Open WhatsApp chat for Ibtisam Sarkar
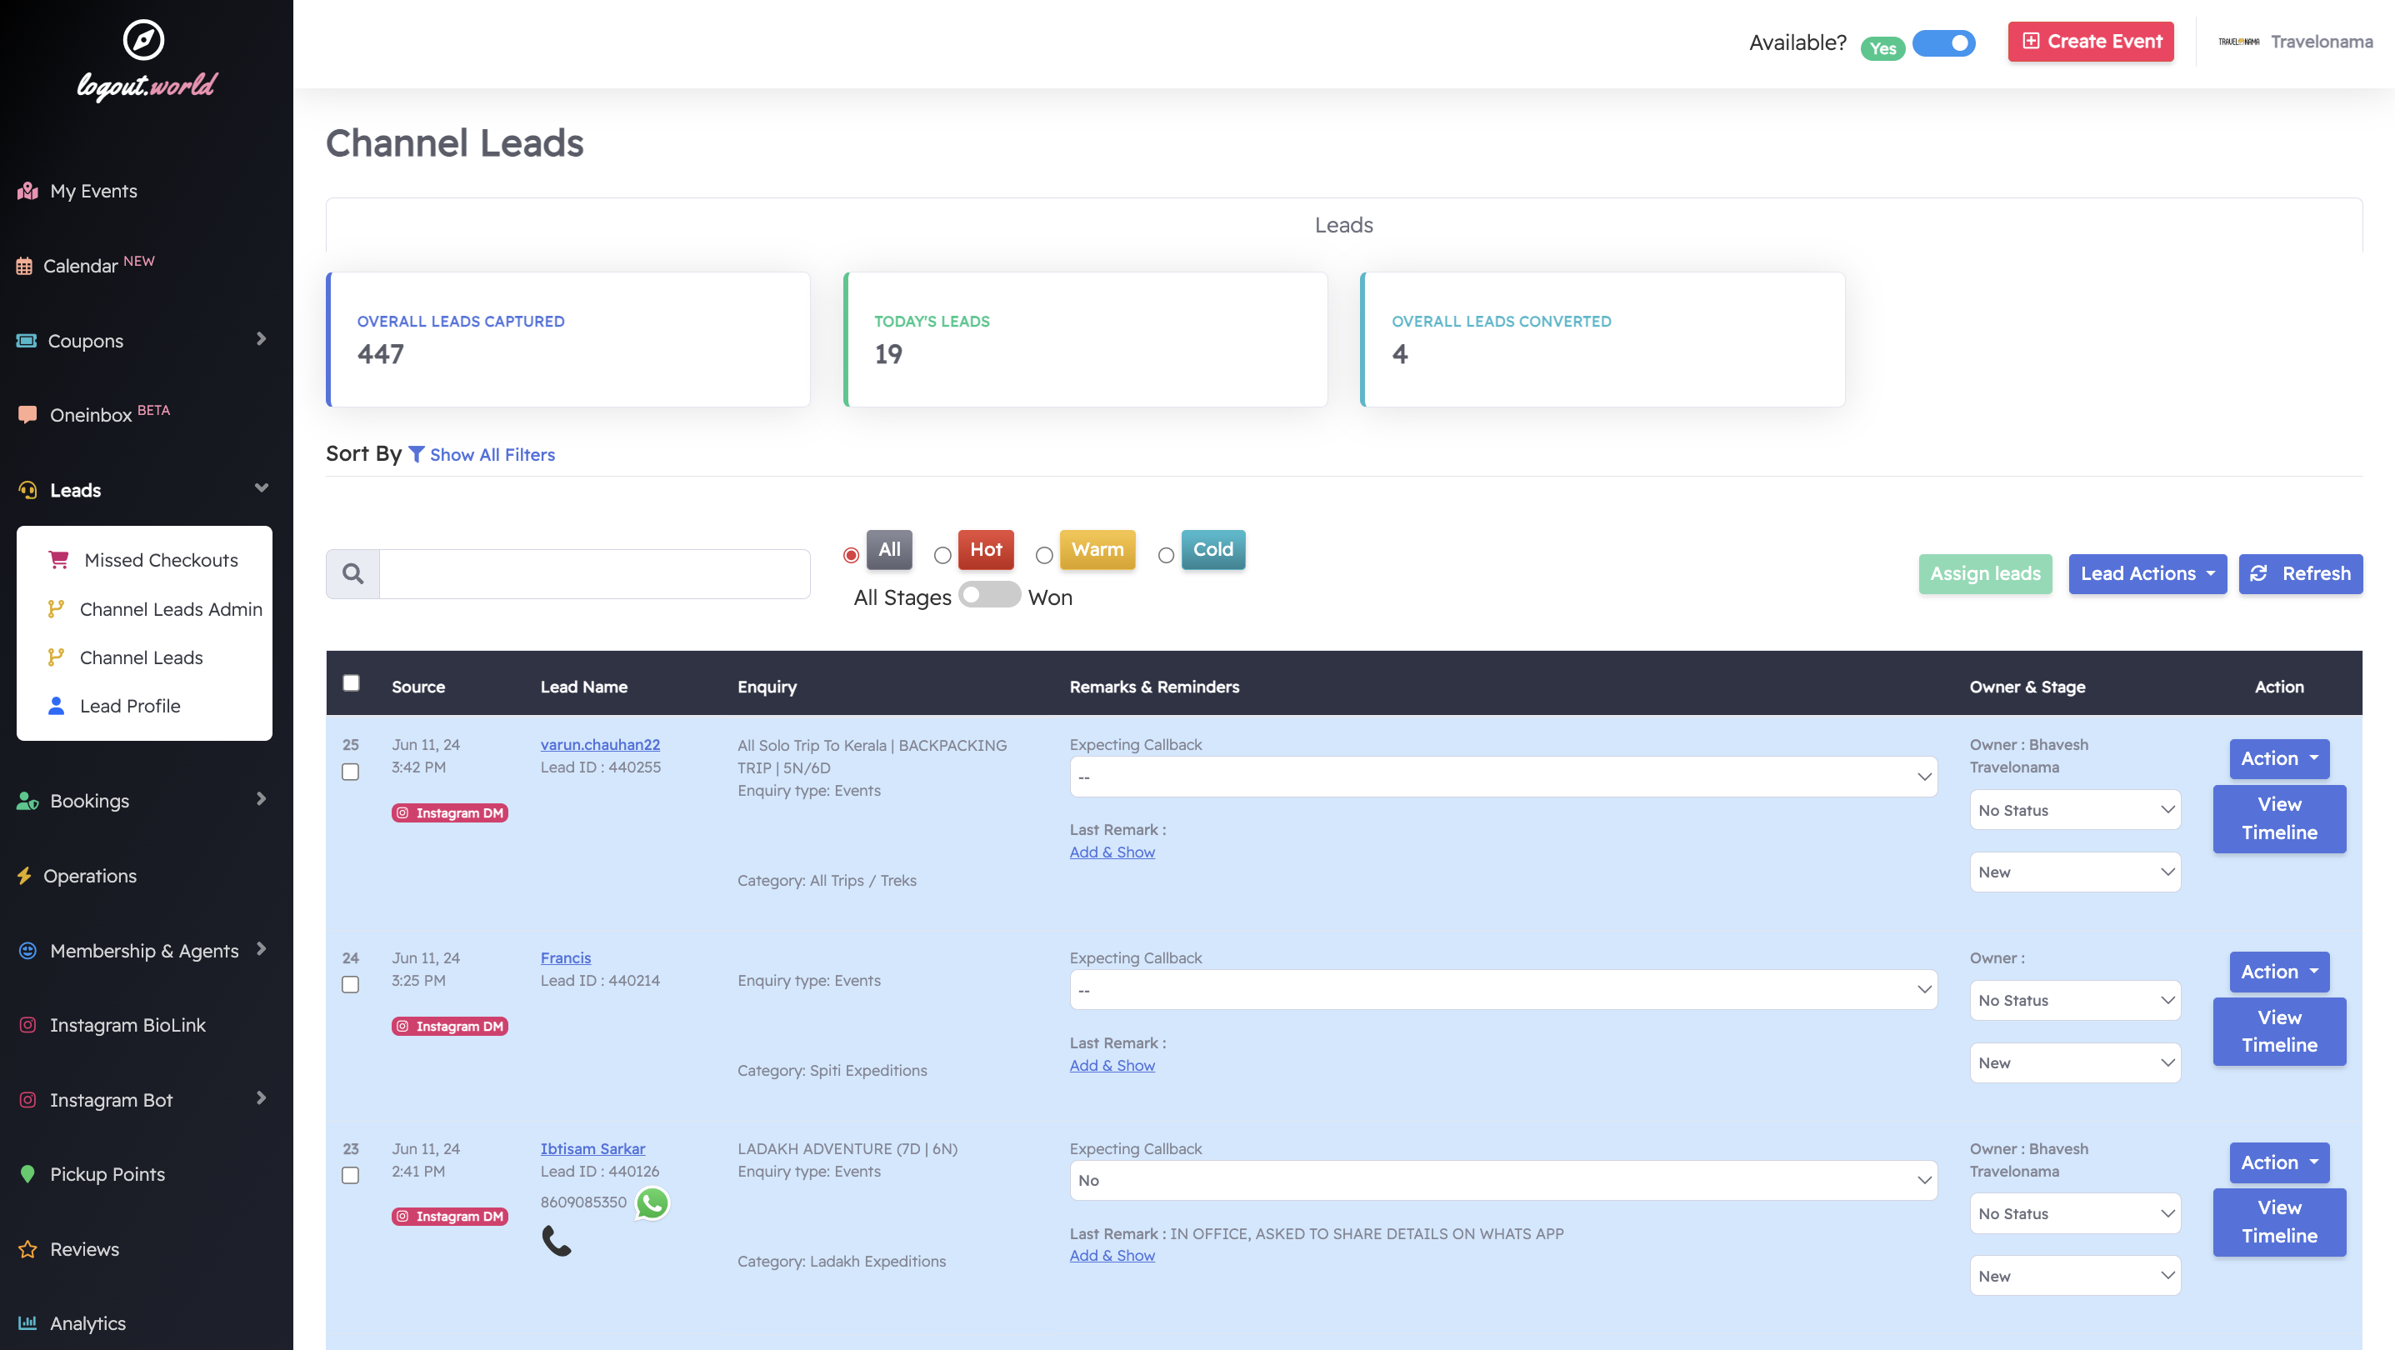 tap(652, 1202)
